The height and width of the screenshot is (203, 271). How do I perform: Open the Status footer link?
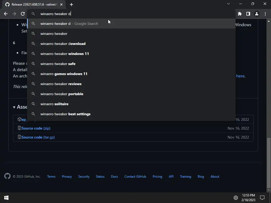(x=100, y=177)
